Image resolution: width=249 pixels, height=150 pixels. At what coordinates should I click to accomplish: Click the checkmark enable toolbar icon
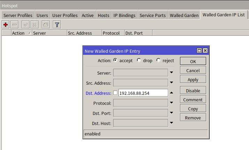[x=25, y=25]
